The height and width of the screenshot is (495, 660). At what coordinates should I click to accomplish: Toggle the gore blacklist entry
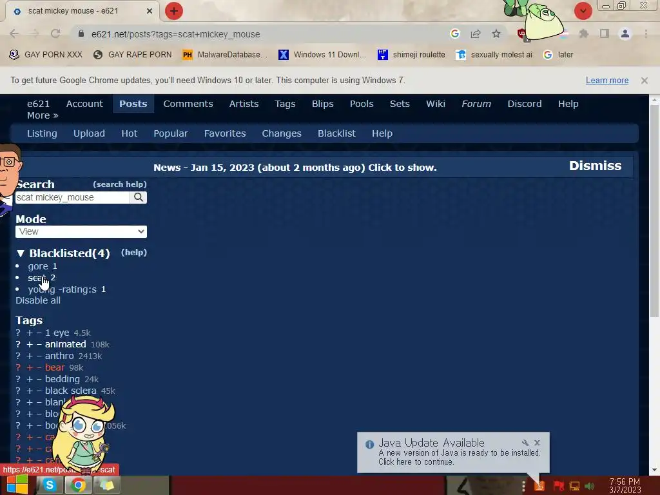point(38,266)
